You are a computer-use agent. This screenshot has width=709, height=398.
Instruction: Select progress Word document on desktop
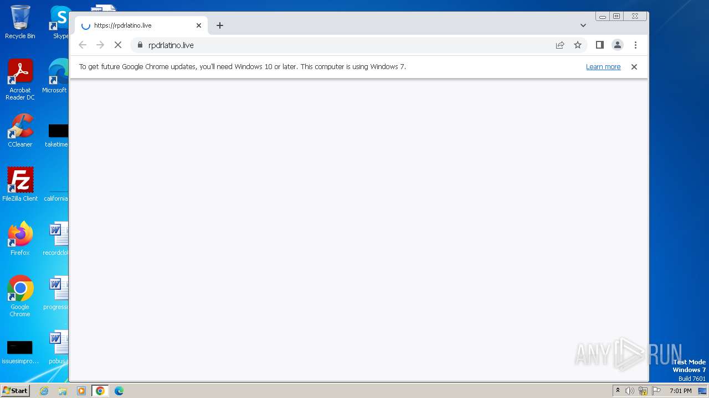56,292
